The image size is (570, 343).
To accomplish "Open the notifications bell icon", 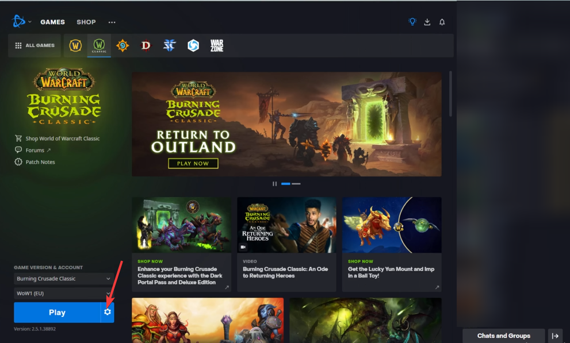I will point(442,22).
